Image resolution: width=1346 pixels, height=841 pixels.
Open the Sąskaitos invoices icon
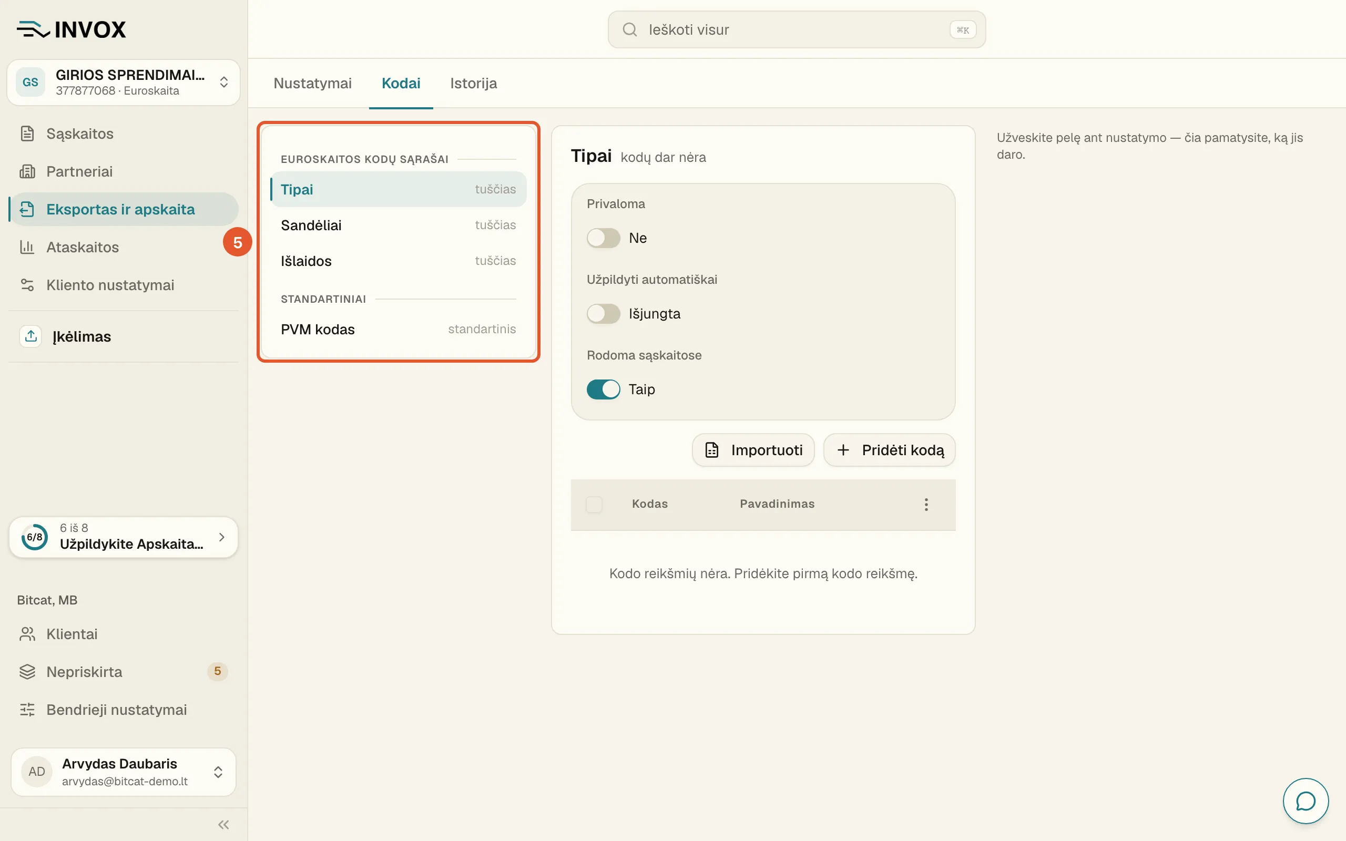(x=27, y=134)
